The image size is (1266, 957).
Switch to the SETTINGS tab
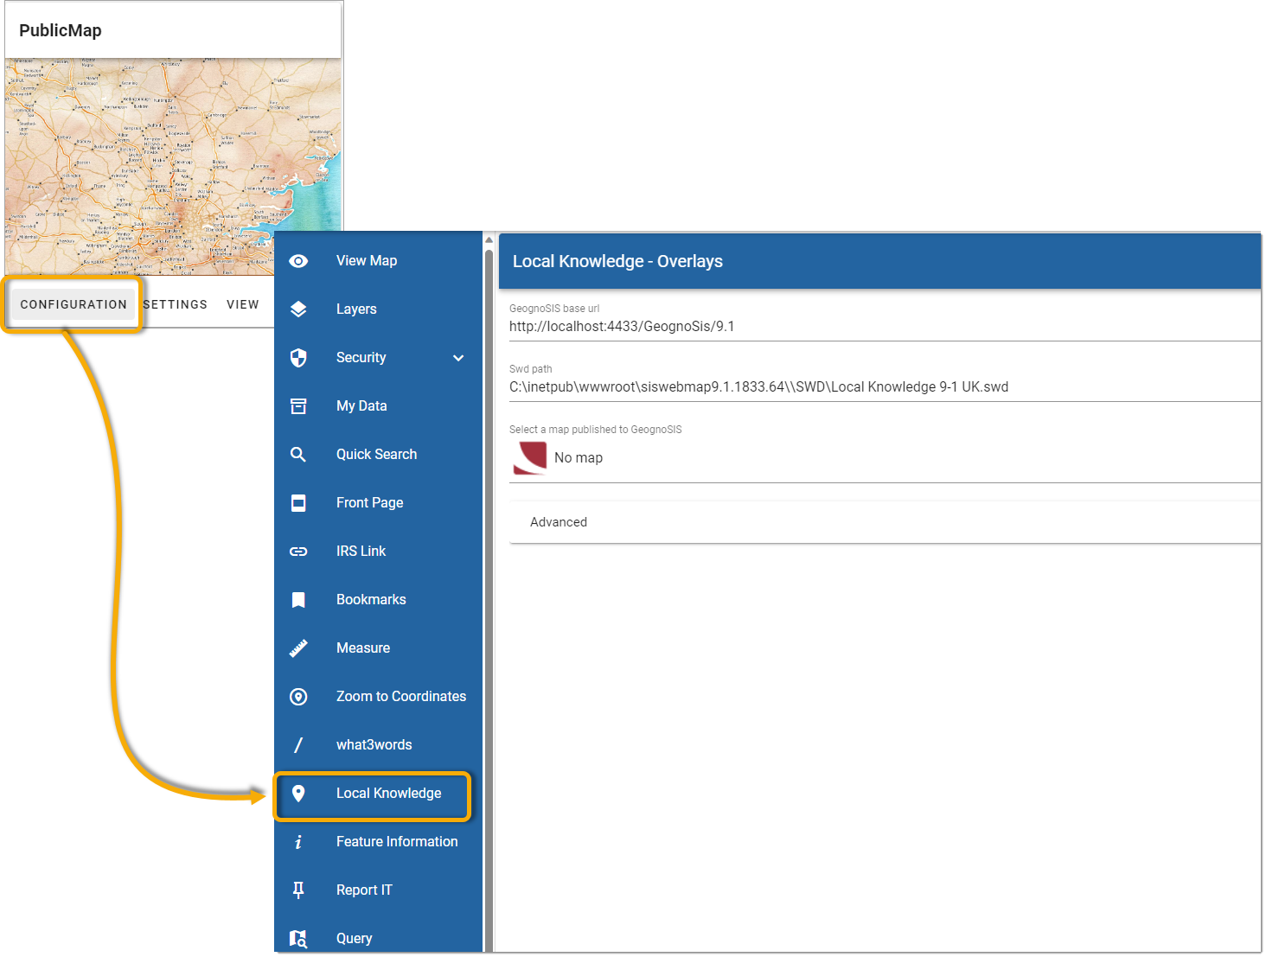click(176, 304)
